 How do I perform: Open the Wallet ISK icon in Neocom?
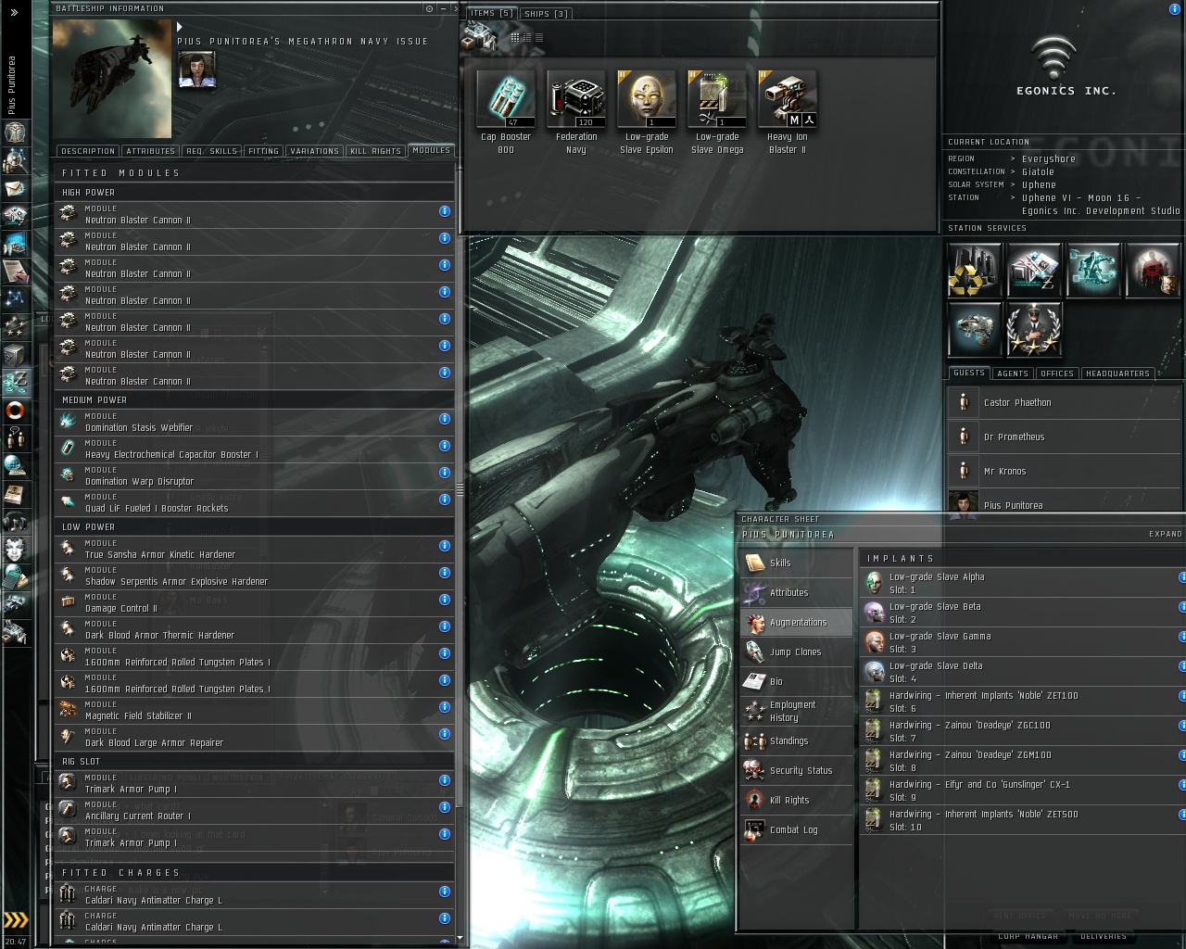coord(16,382)
